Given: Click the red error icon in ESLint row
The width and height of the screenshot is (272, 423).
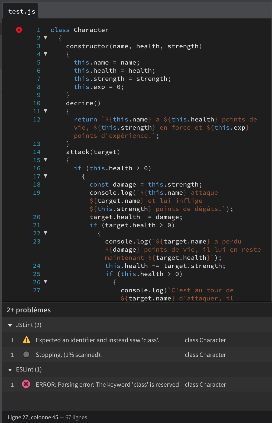Looking at the screenshot, I should (26, 384).
